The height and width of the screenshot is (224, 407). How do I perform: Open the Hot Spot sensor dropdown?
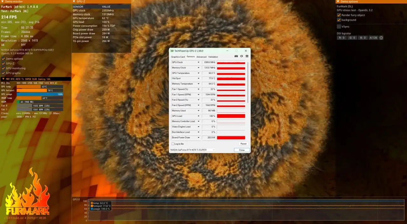coord(198,79)
